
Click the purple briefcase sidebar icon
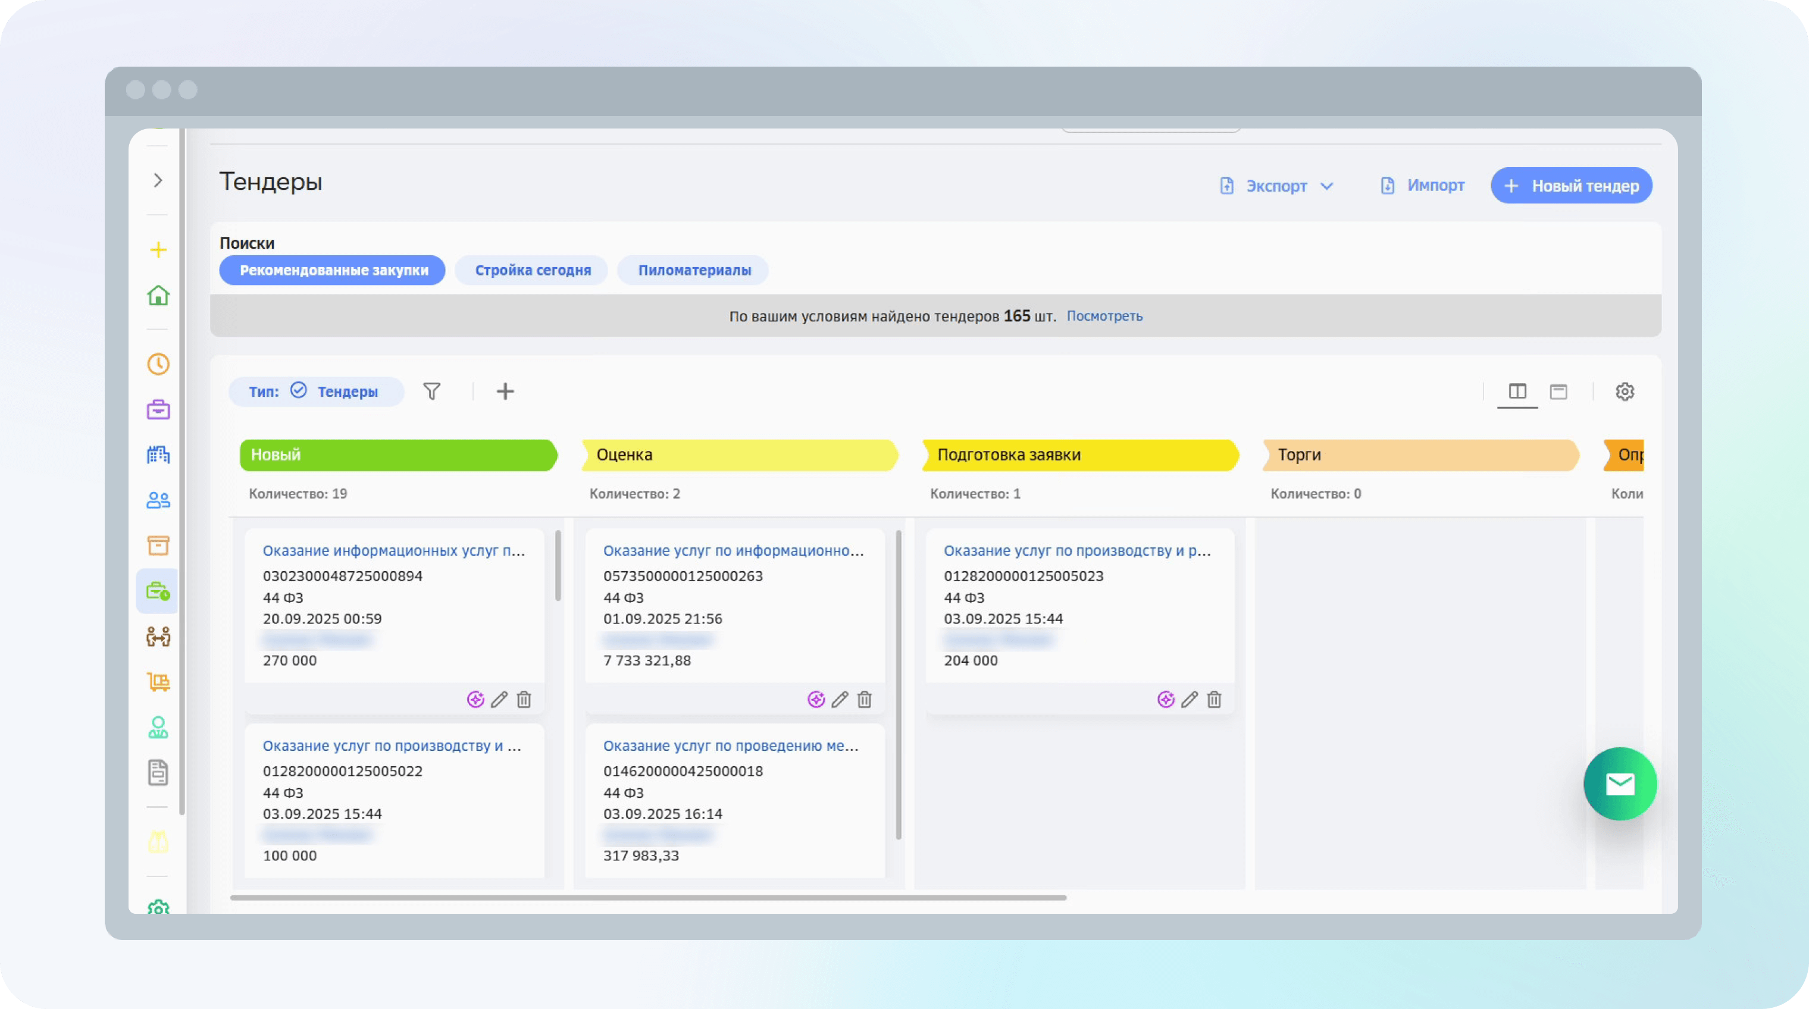click(158, 409)
